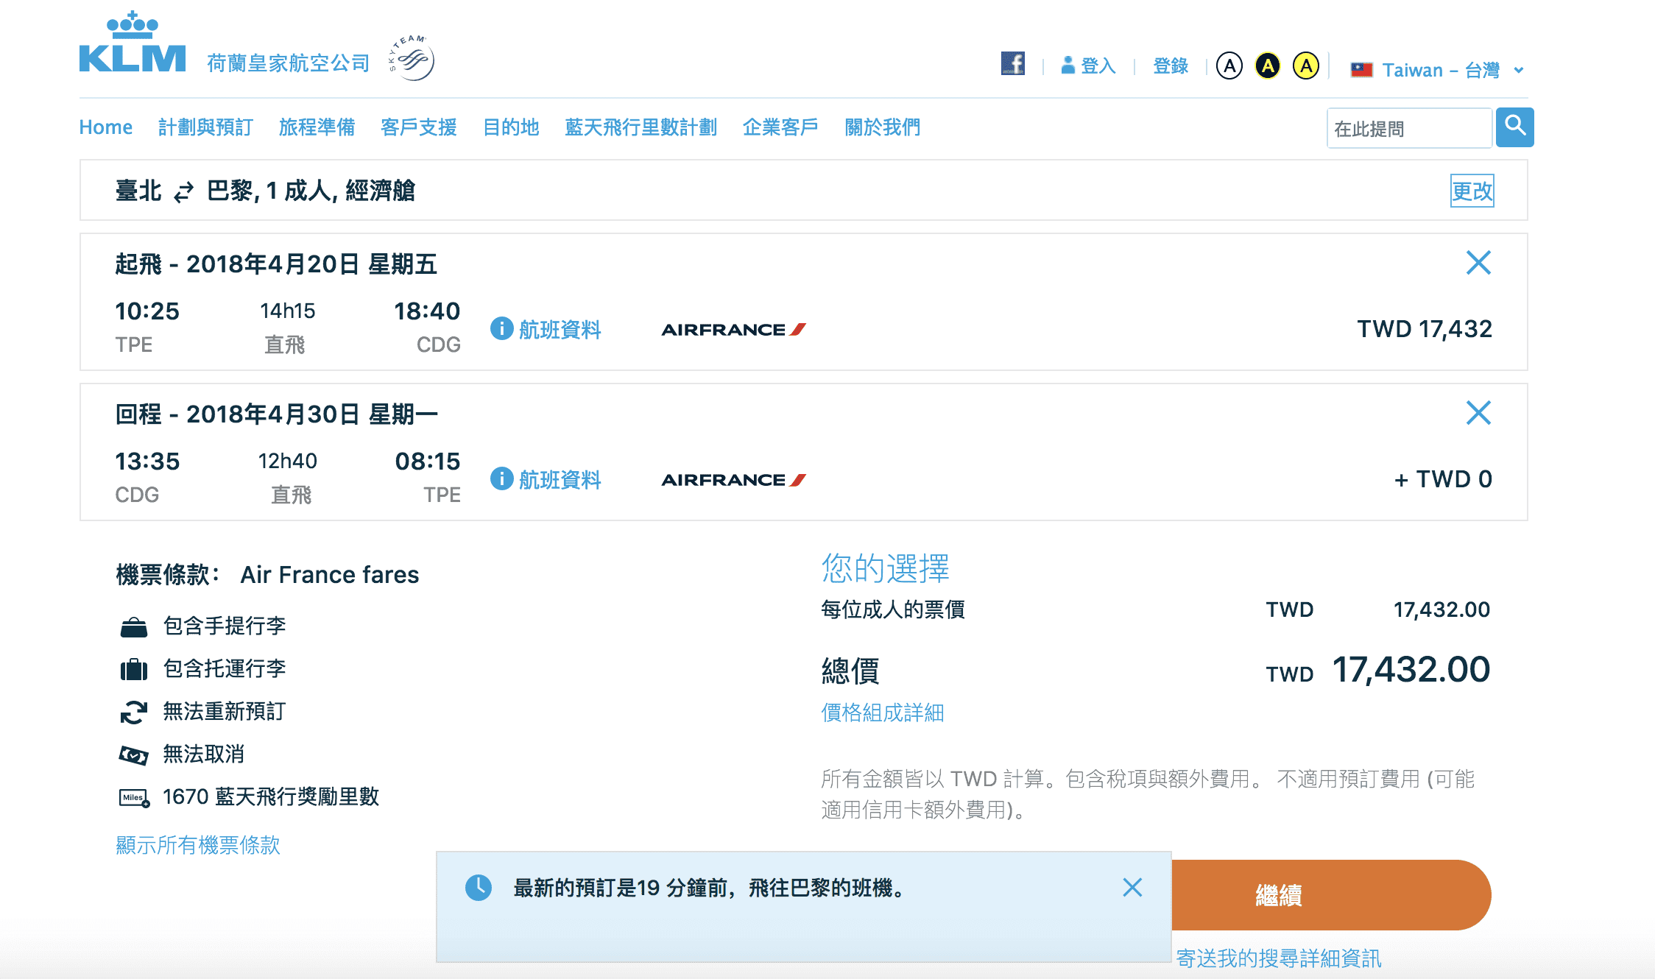The width and height of the screenshot is (1655, 979).
Task: Open Taiwan – 台灣 region selector
Action: [x=1437, y=70]
